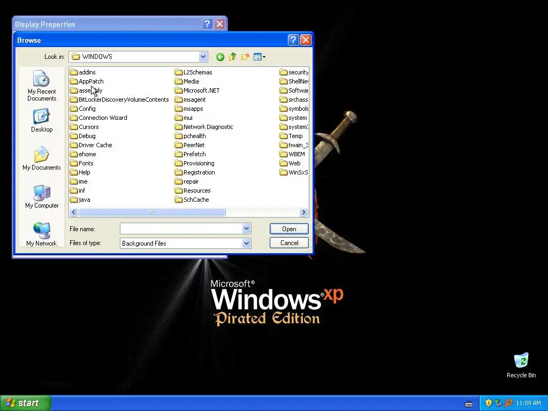
Task: Expand the Look in WINDOWS dropdown
Action: [x=203, y=57]
